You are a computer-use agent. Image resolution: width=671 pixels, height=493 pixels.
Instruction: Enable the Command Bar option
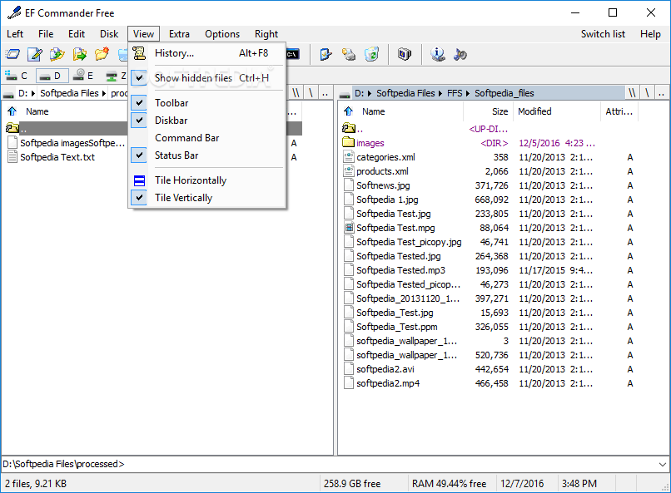coord(207,138)
